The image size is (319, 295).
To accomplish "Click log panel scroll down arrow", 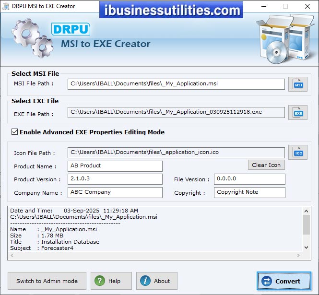I will point(306,248).
